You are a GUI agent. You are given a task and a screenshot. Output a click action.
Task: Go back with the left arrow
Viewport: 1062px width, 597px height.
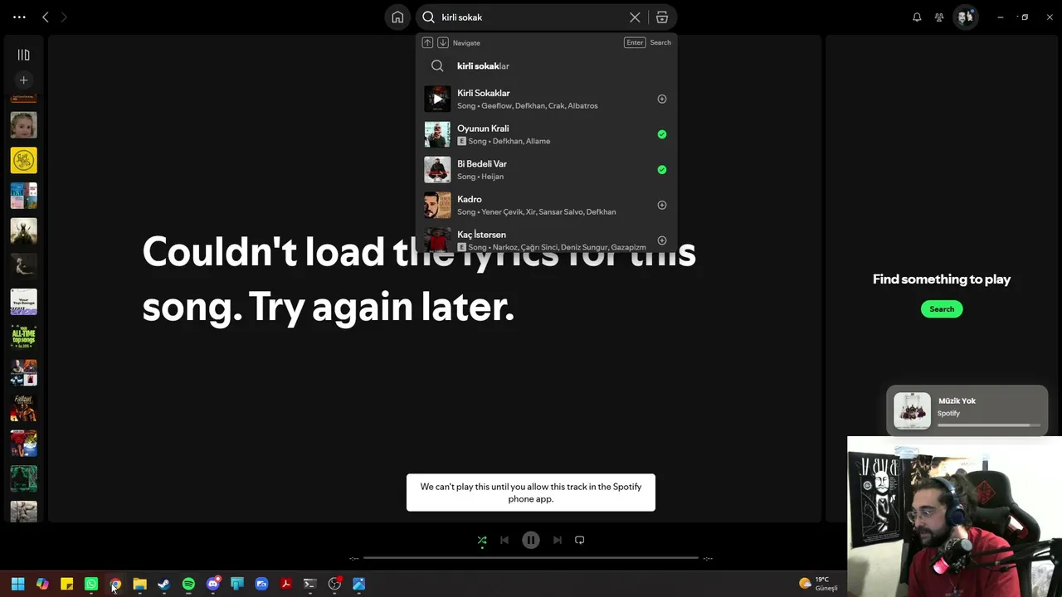46,17
